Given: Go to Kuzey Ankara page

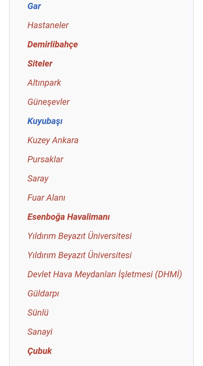Looking at the screenshot, I should (53, 140).
